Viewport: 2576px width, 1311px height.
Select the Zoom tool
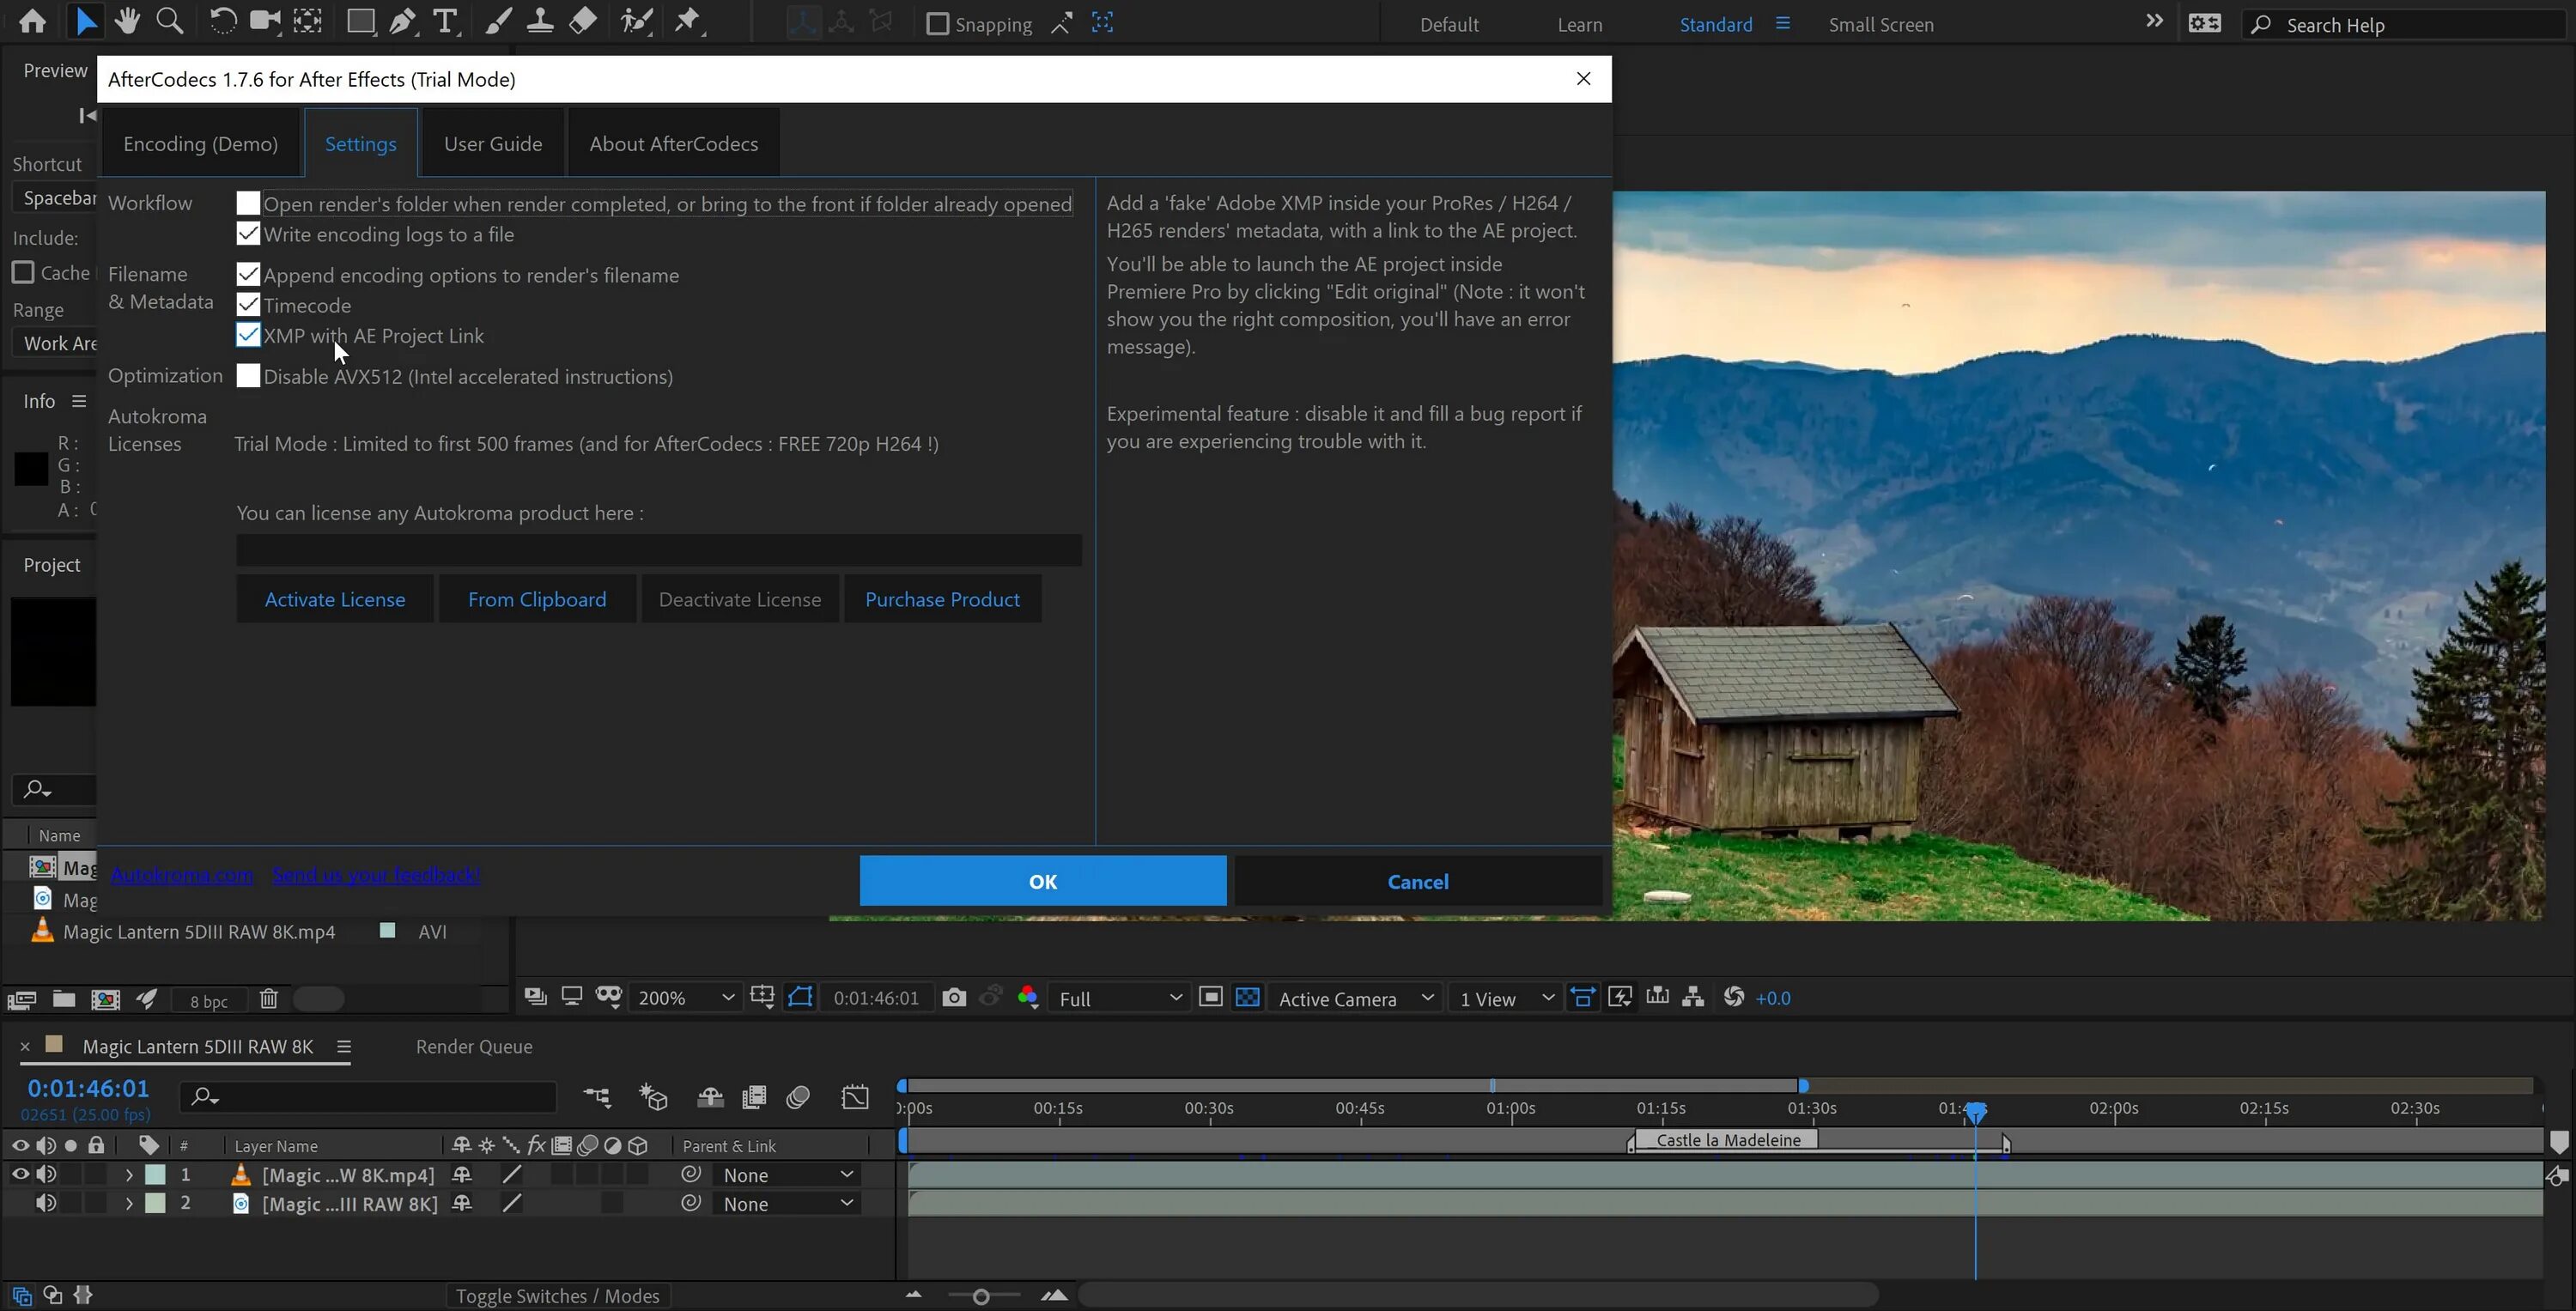[x=170, y=21]
